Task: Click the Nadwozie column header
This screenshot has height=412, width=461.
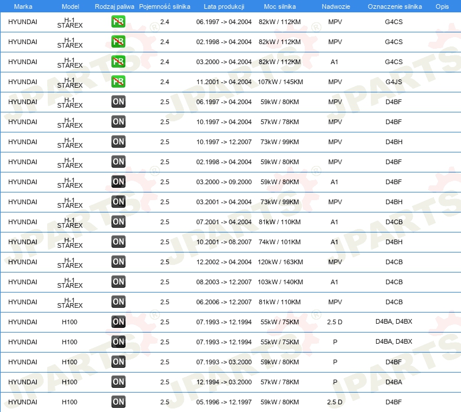Action: pos(336,6)
